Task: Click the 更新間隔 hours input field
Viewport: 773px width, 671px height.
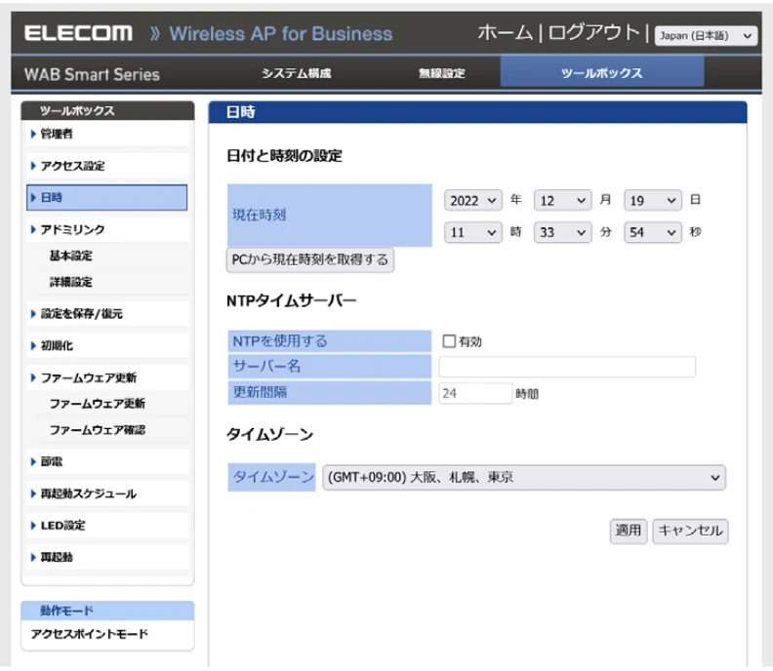Action: click(x=475, y=393)
